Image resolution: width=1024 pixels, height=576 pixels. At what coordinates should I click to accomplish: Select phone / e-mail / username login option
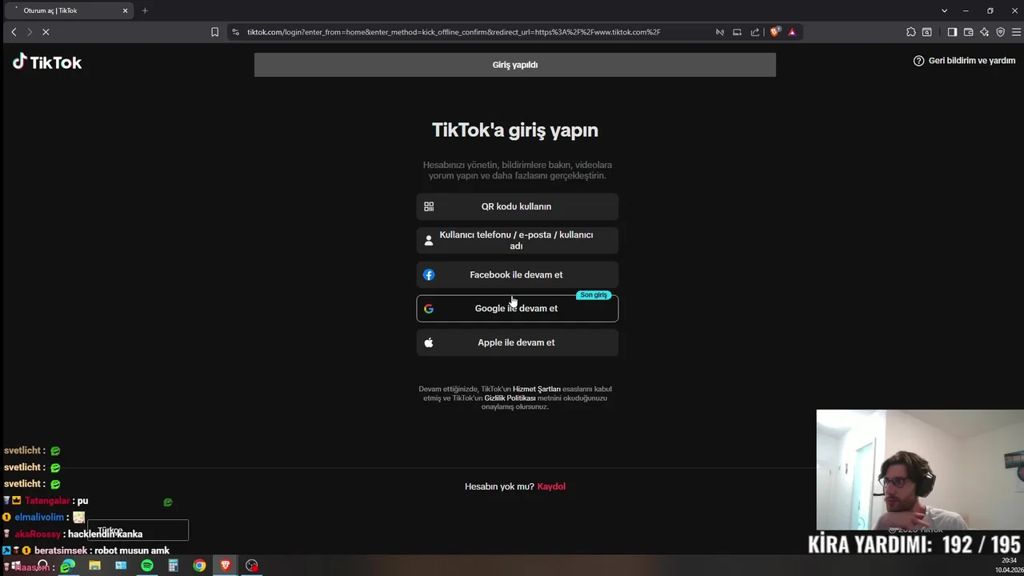pos(517,240)
